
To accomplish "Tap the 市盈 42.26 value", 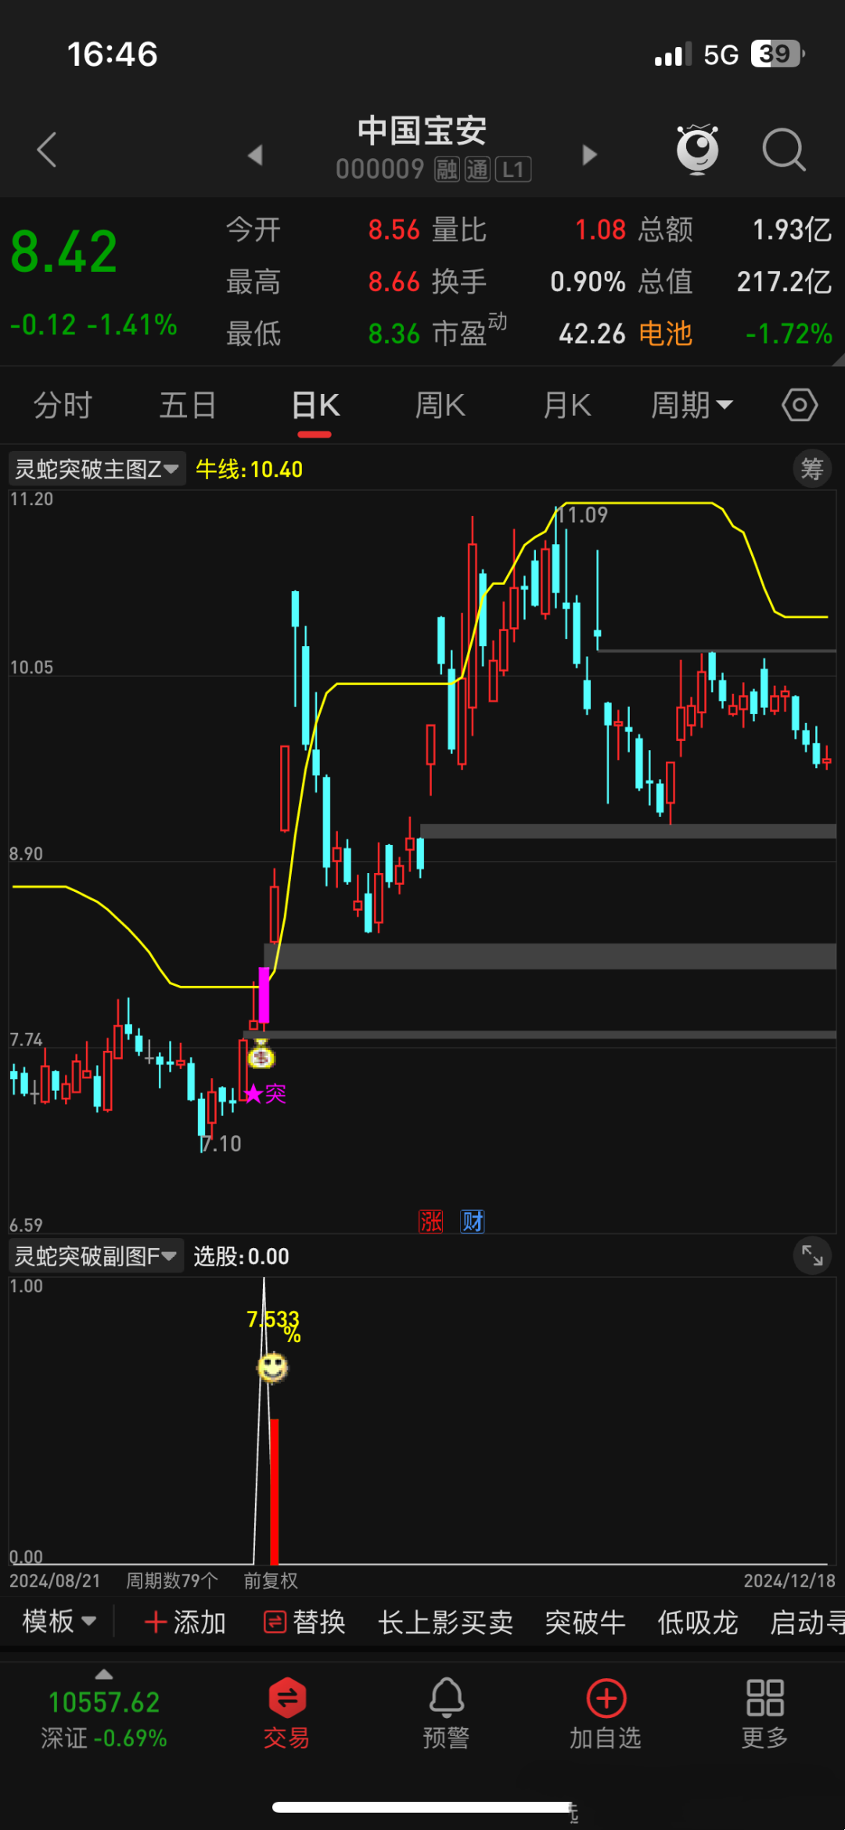I will coord(592,334).
